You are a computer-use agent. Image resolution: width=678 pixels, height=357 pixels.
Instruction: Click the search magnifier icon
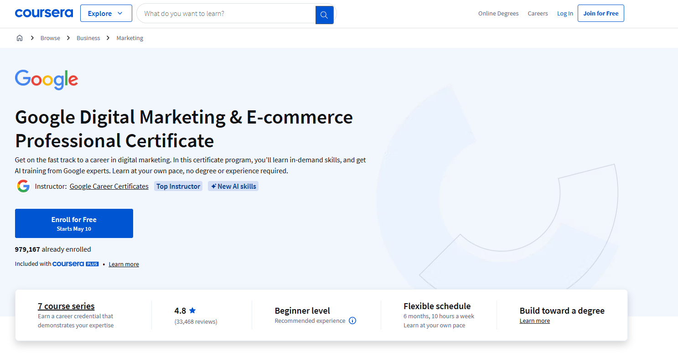[x=324, y=14]
